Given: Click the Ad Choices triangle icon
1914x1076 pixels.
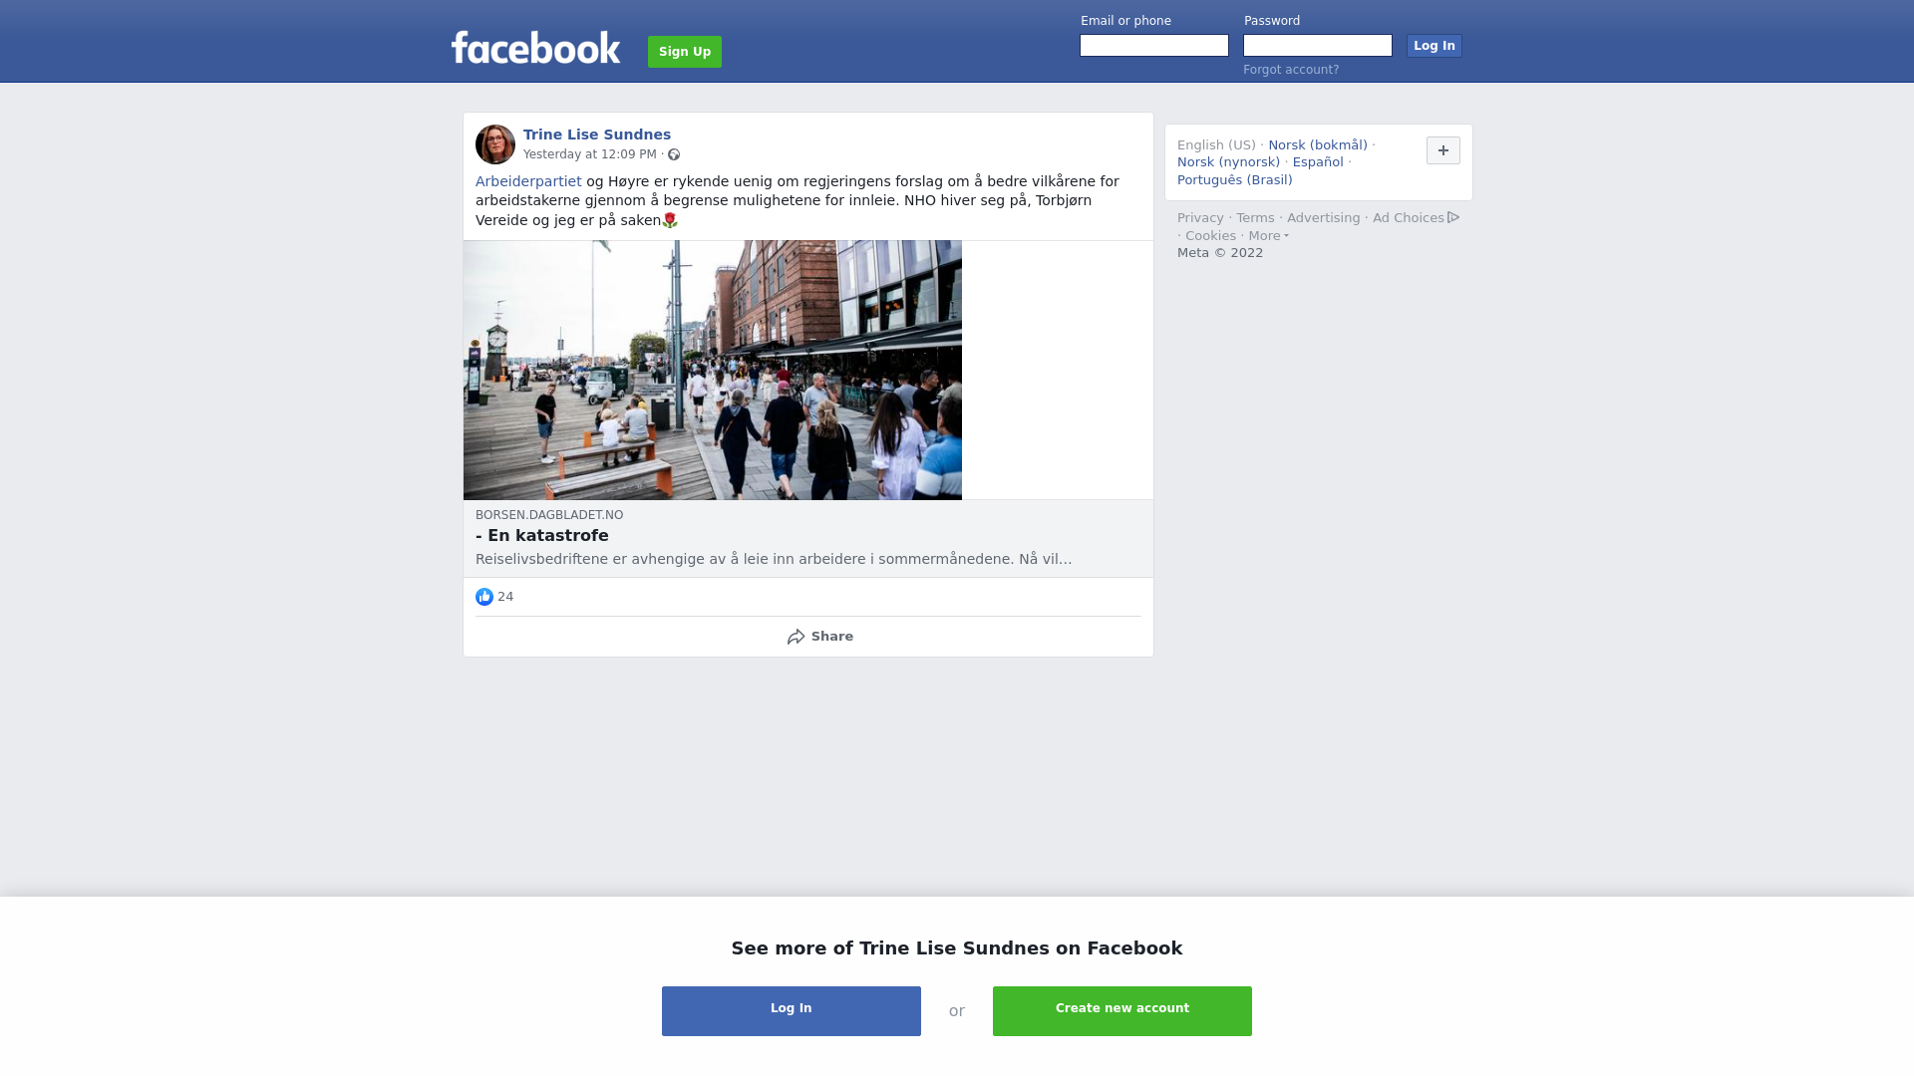Looking at the screenshot, I should tap(1453, 217).
